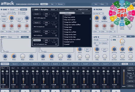Open the MIDI Map button
Screen dimensions: 135x92
click(x=131, y=86)
